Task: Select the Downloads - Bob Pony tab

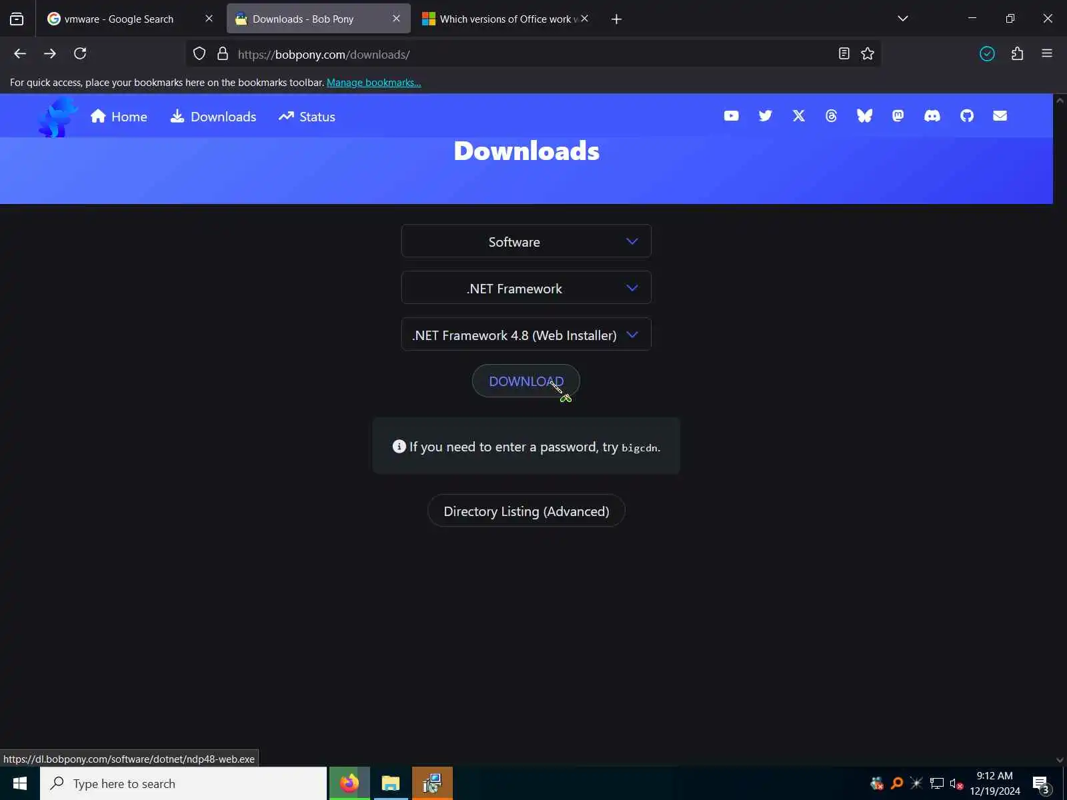Action: click(317, 19)
